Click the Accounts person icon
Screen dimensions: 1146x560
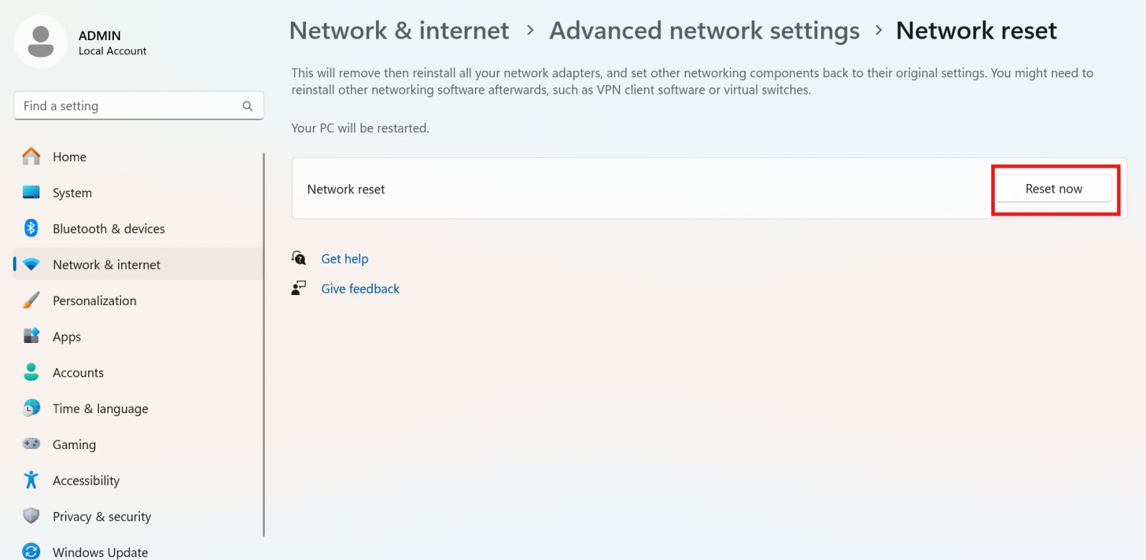[31, 372]
